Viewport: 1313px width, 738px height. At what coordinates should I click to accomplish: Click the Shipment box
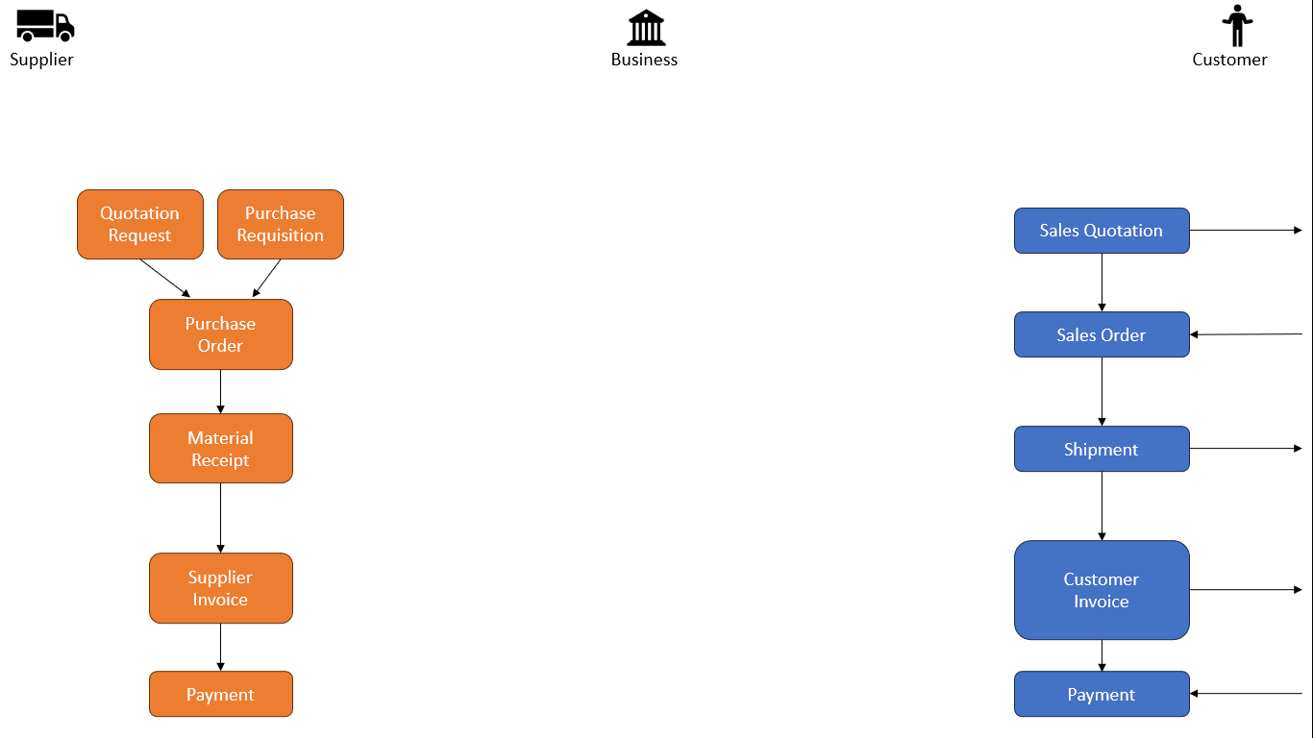click(x=1102, y=449)
